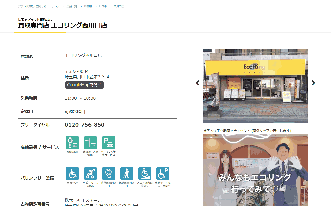Click the free dial number 0120-756-850

click(x=85, y=125)
